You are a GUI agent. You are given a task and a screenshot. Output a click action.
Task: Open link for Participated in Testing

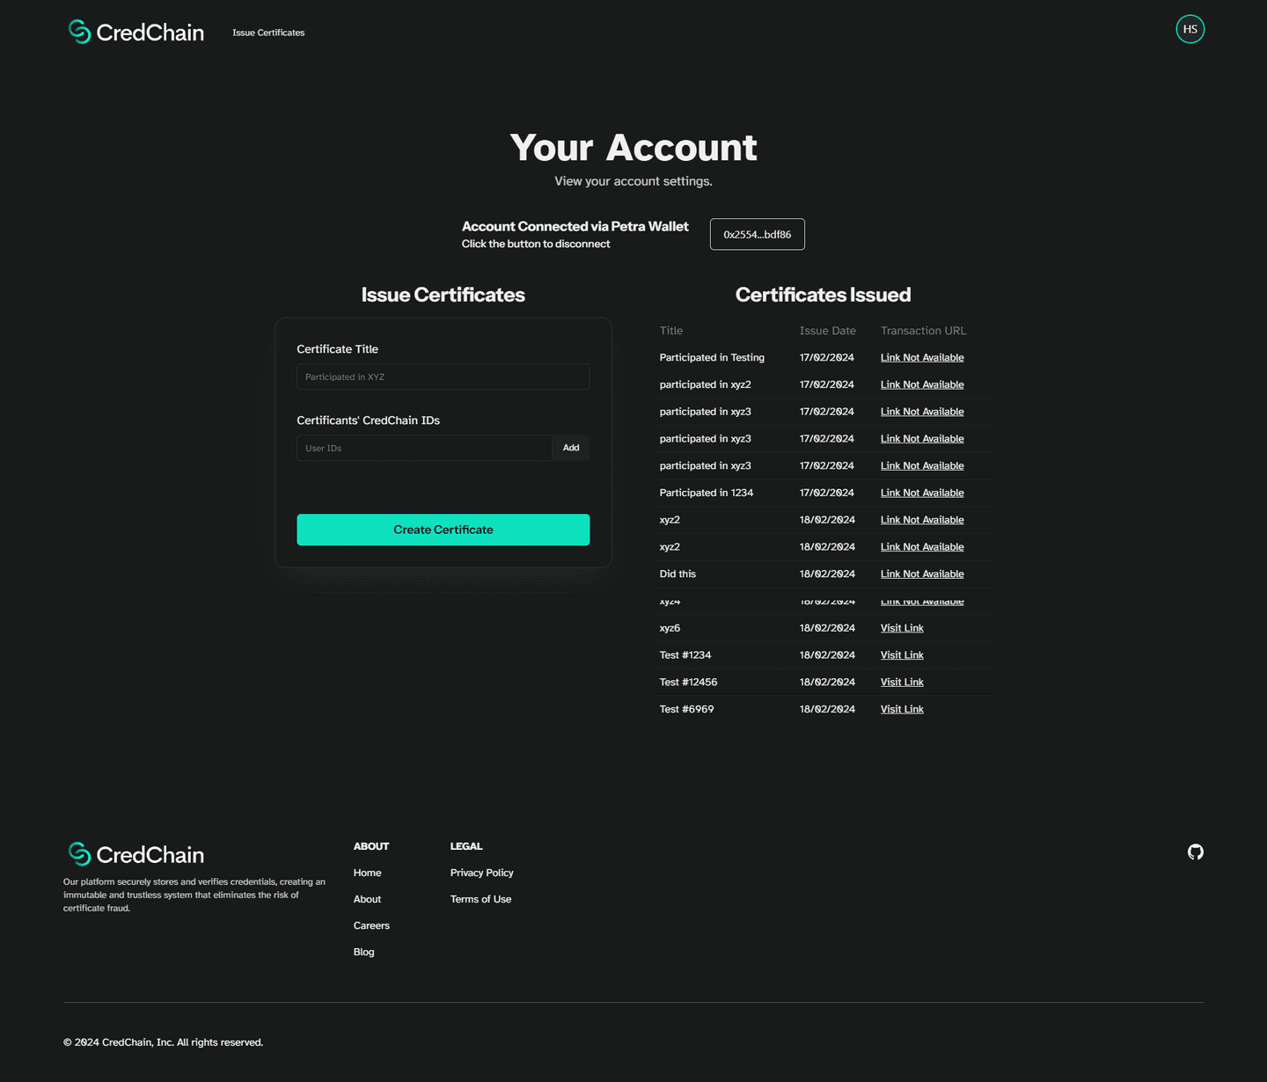pos(922,357)
